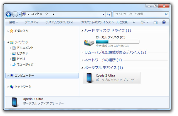Click the refresh button beside address bar
This screenshot has width=178, height=116.
point(108,14)
